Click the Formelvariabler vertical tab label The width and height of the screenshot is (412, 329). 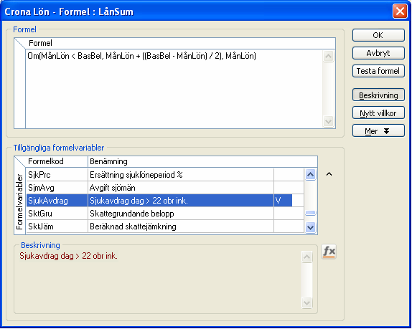pos(19,201)
